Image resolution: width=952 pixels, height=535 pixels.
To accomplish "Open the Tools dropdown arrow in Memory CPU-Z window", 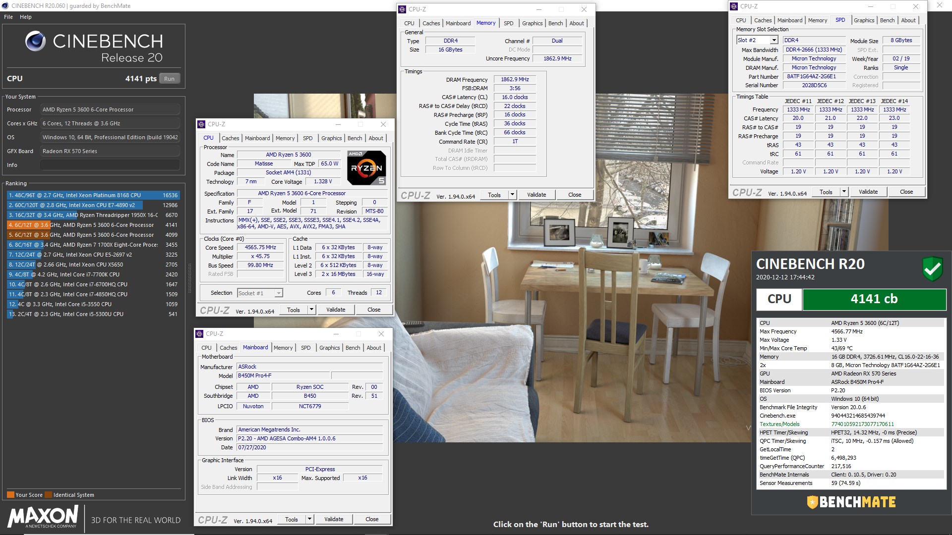I will click(512, 195).
